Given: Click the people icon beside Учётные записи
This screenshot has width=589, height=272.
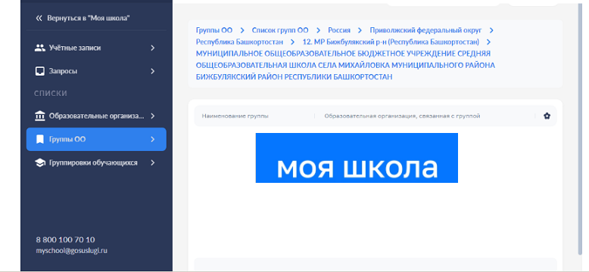Looking at the screenshot, I should point(40,48).
